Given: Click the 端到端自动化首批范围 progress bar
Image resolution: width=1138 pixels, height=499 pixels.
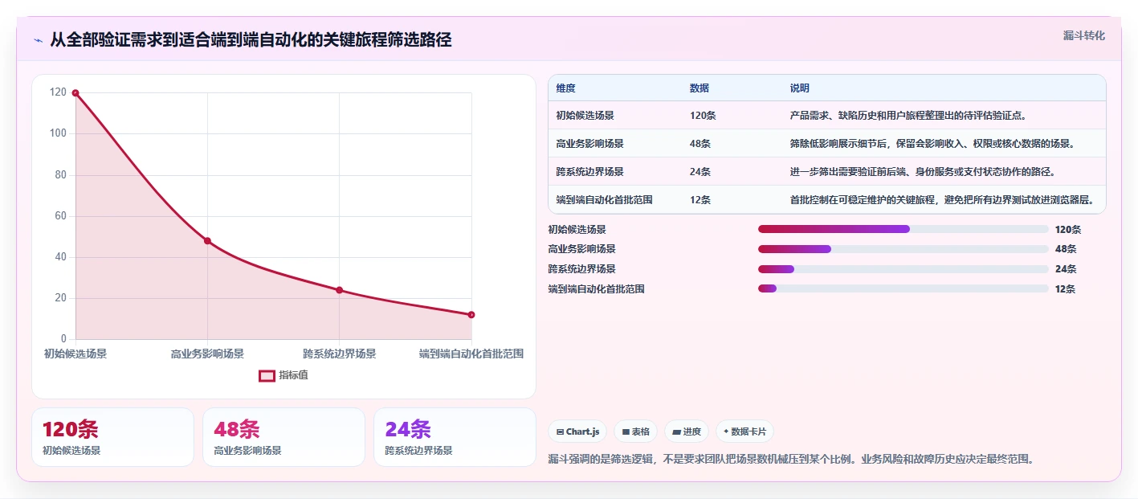Looking at the screenshot, I should 903,288.
